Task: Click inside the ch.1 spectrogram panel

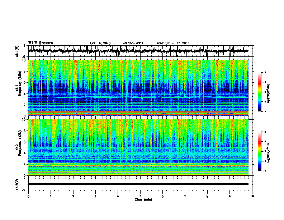Action: [x=138, y=88]
